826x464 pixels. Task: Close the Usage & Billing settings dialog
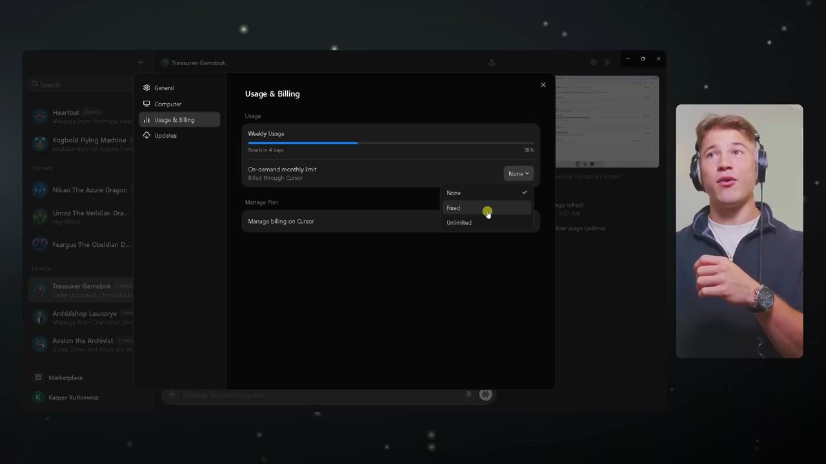(543, 84)
